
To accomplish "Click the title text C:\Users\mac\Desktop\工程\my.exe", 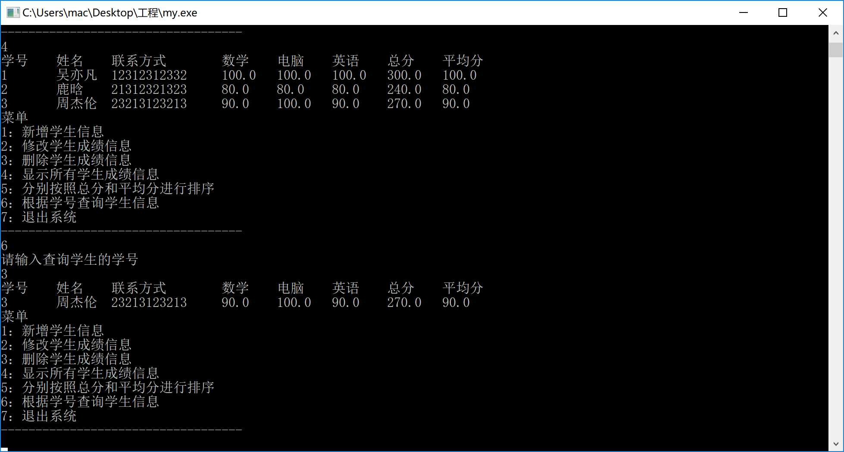I will click(x=109, y=13).
